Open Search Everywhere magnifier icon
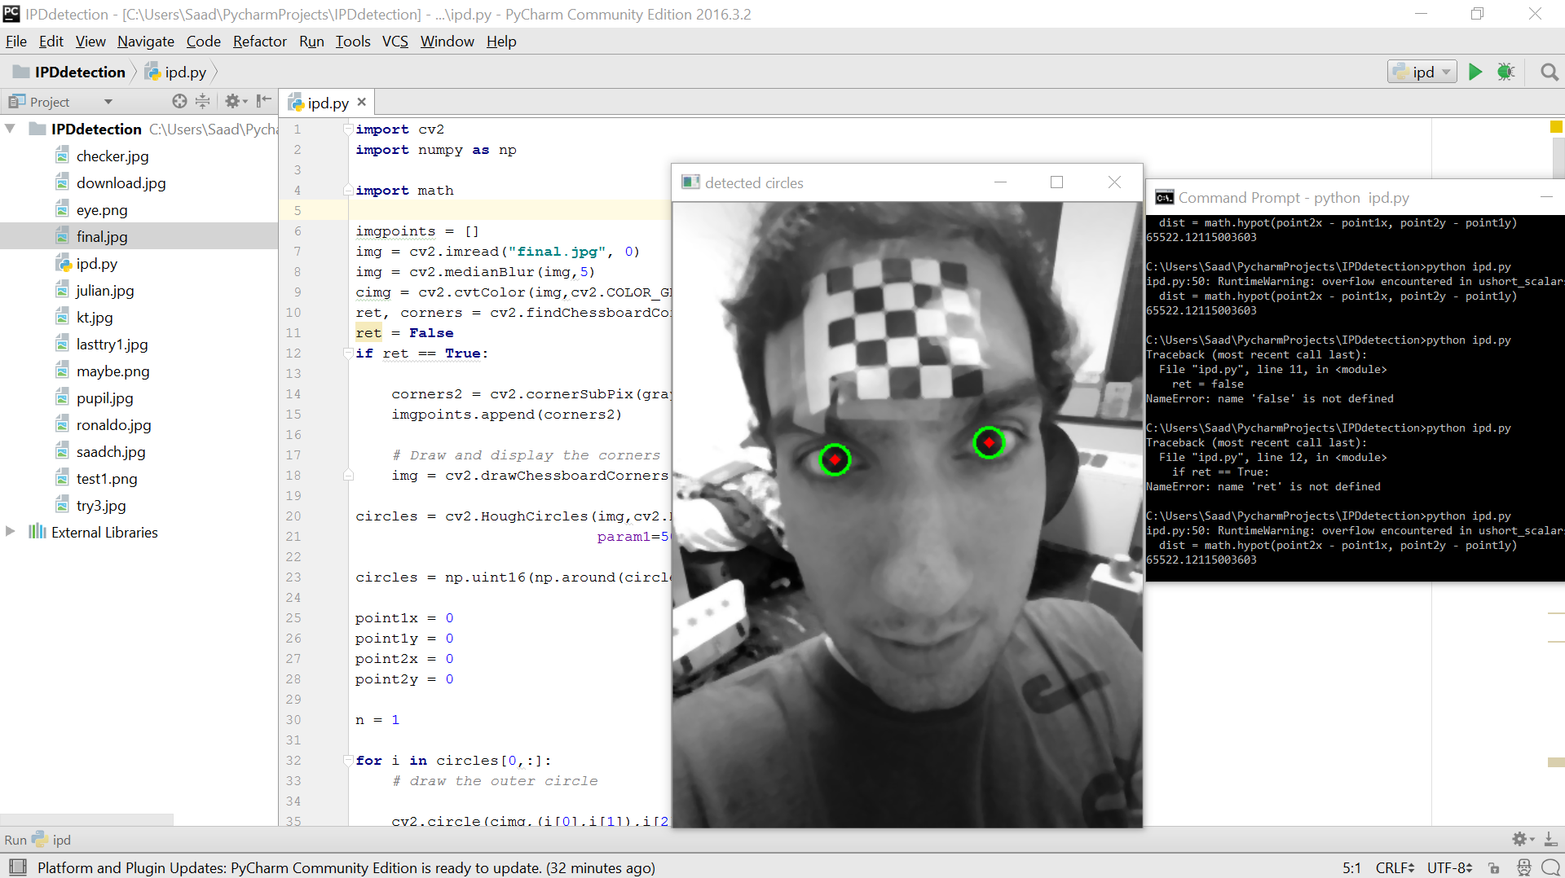The height and width of the screenshot is (878, 1565). tap(1549, 72)
